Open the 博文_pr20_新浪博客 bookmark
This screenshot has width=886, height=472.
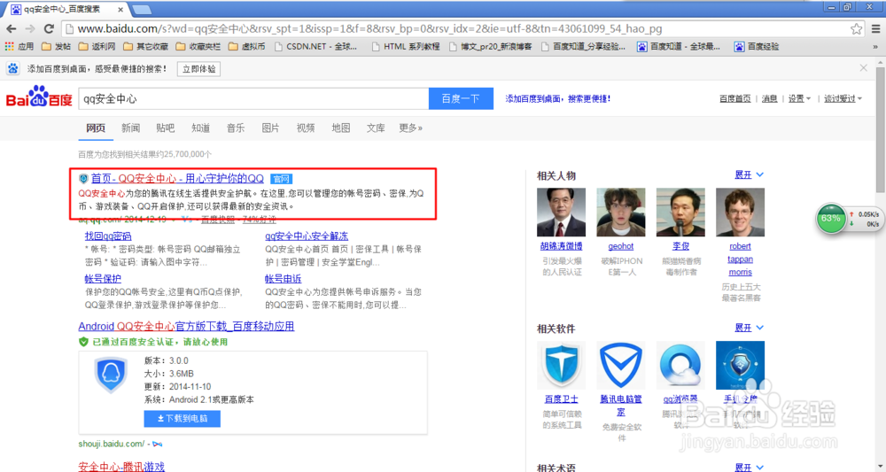pyautogui.click(x=491, y=46)
